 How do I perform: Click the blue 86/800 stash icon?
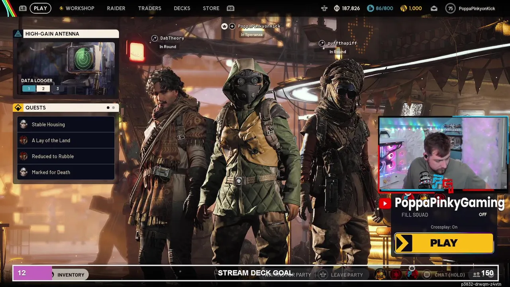tap(370, 8)
